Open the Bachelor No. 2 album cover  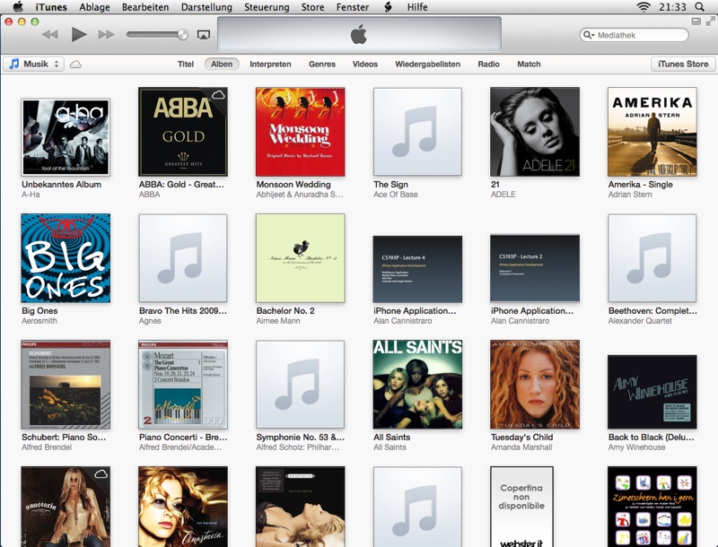click(300, 258)
